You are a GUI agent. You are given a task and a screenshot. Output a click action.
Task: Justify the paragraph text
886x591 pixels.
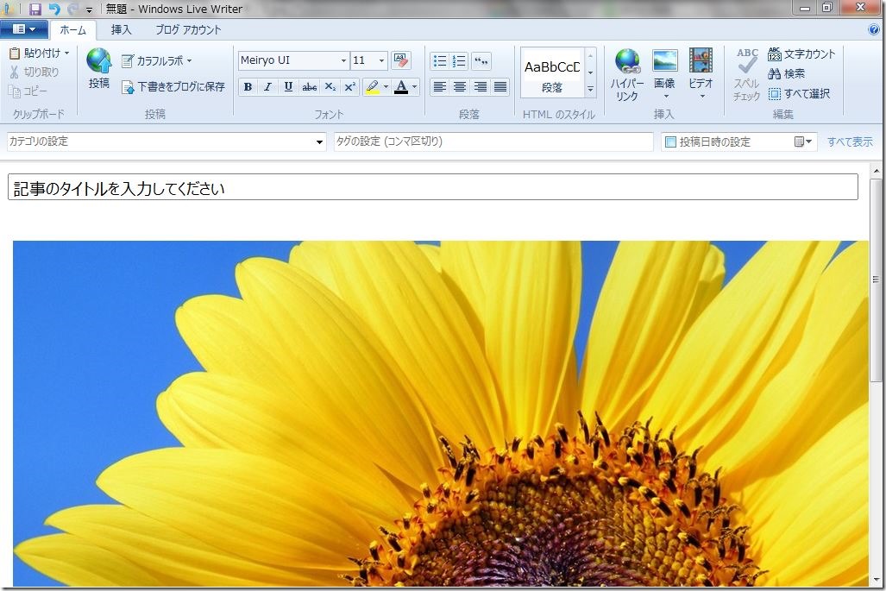pyautogui.click(x=500, y=86)
